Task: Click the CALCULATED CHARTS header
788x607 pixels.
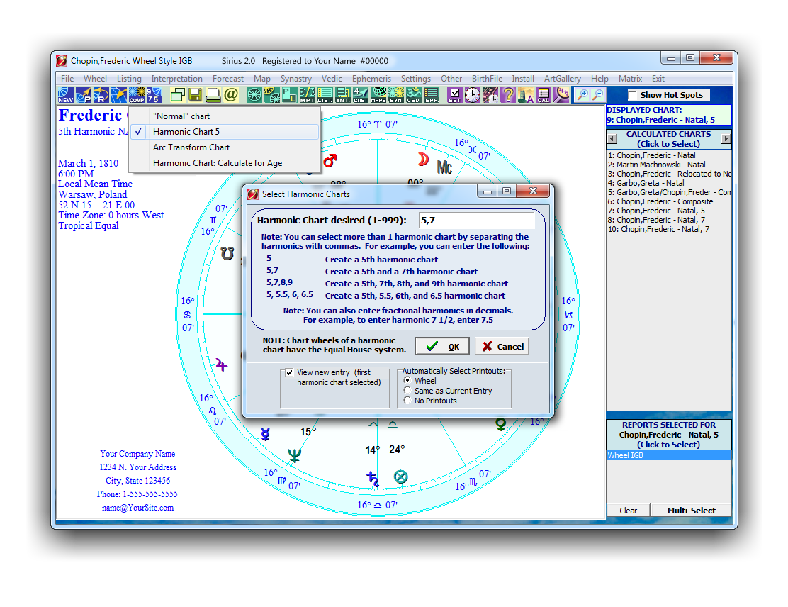Action: pyautogui.click(x=668, y=139)
